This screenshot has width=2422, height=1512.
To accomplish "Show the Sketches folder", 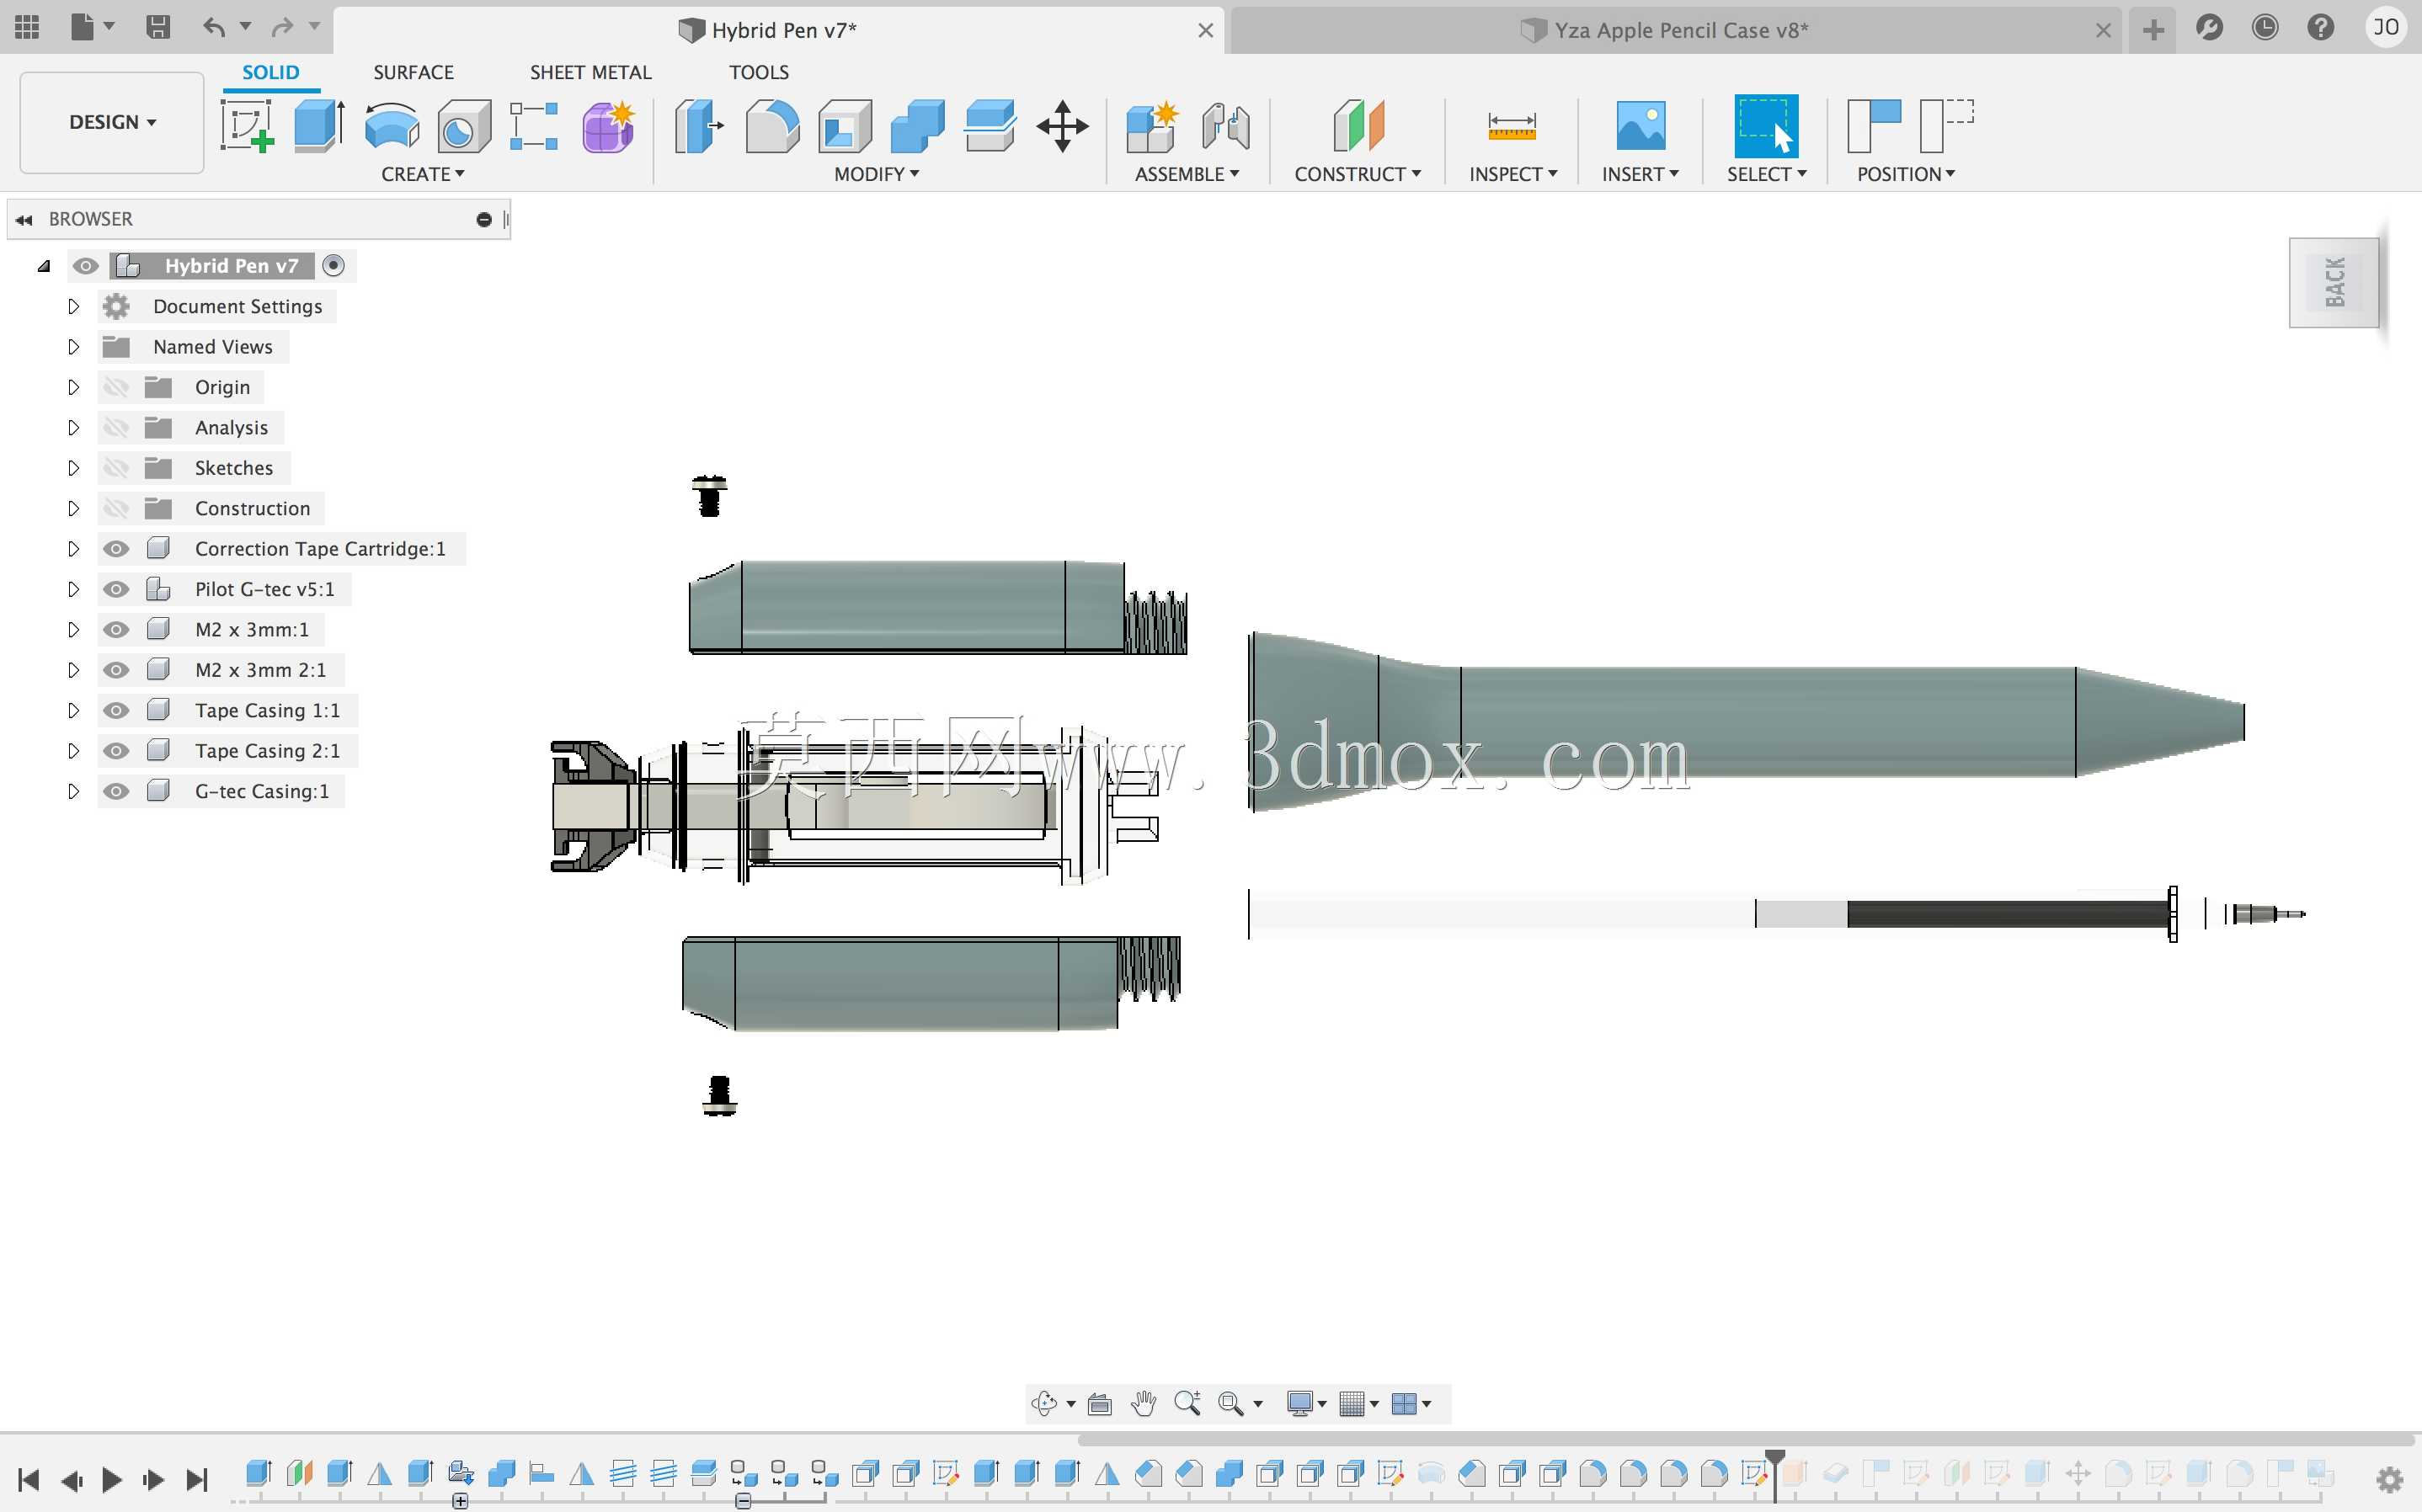I will point(116,468).
